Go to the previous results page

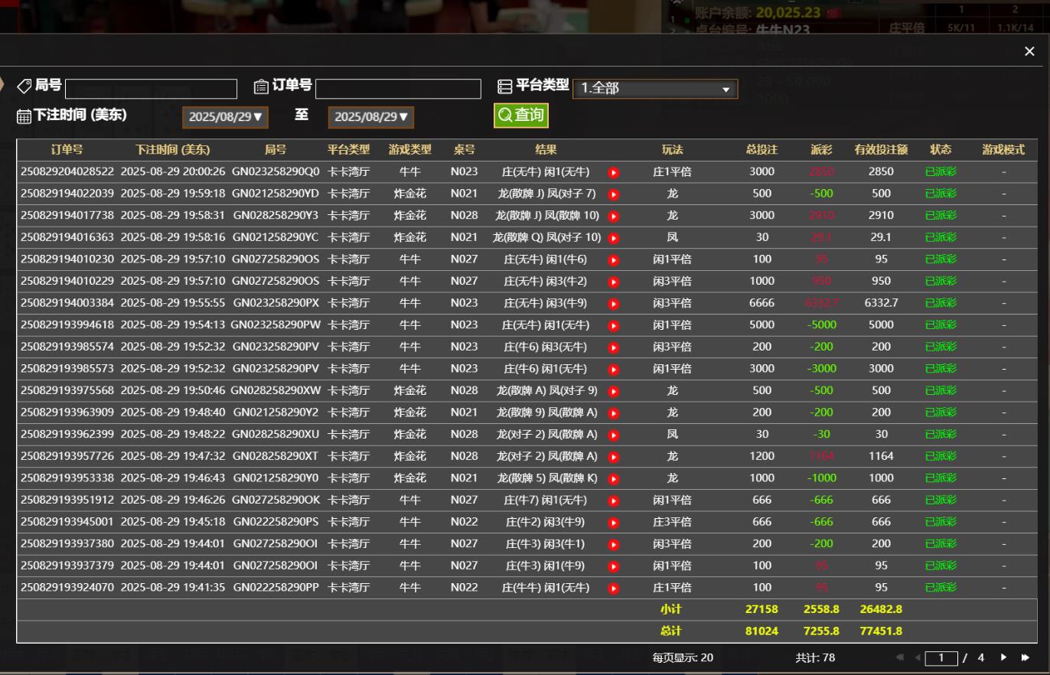tap(917, 657)
